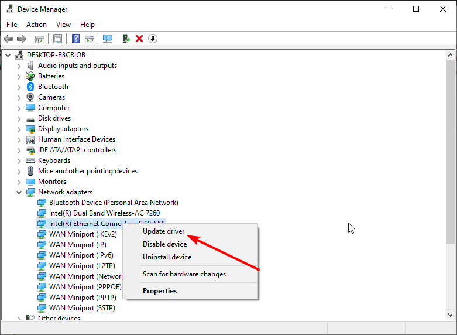Open the Action menu
This screenshot has height=335, width=457.
[x=36, y=25]
